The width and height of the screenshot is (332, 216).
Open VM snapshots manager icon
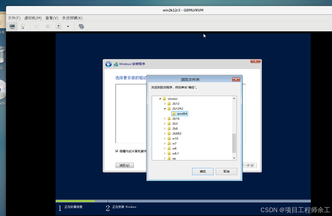tap(81, 26)
